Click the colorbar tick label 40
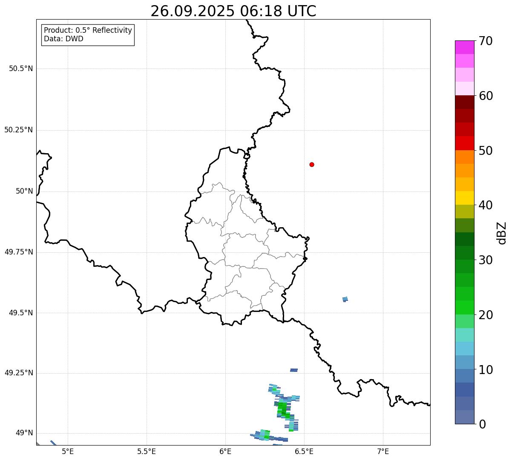The image size is (512, 460). click(486, 205)
